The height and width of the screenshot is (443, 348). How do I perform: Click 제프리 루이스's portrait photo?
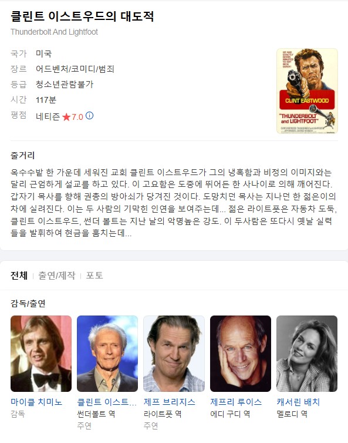click(241, 354)
